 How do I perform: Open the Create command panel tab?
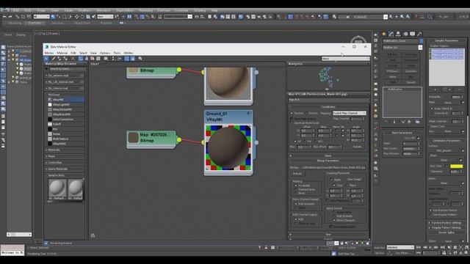[x=383, y=34]
